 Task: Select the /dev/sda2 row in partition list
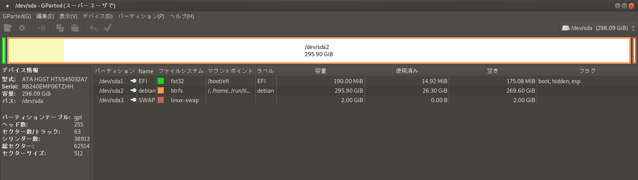[x=366, y=90]
